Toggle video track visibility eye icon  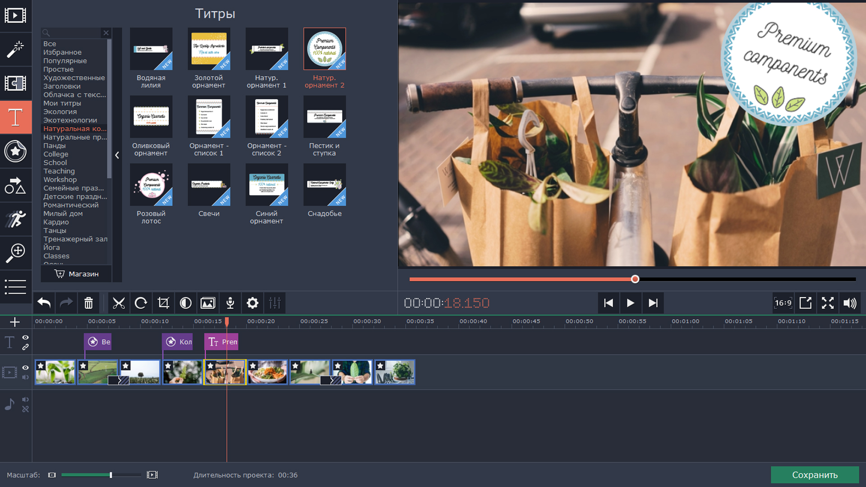[x=26, y=368]
